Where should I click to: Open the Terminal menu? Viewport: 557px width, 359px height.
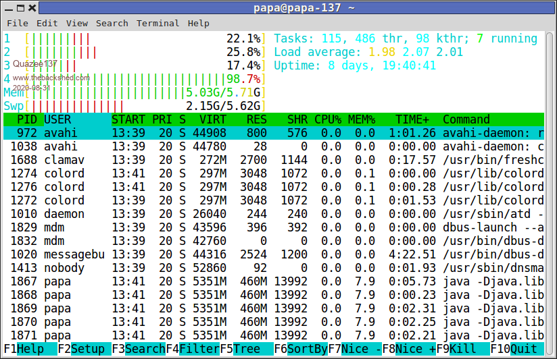click(x=158, y=23)
